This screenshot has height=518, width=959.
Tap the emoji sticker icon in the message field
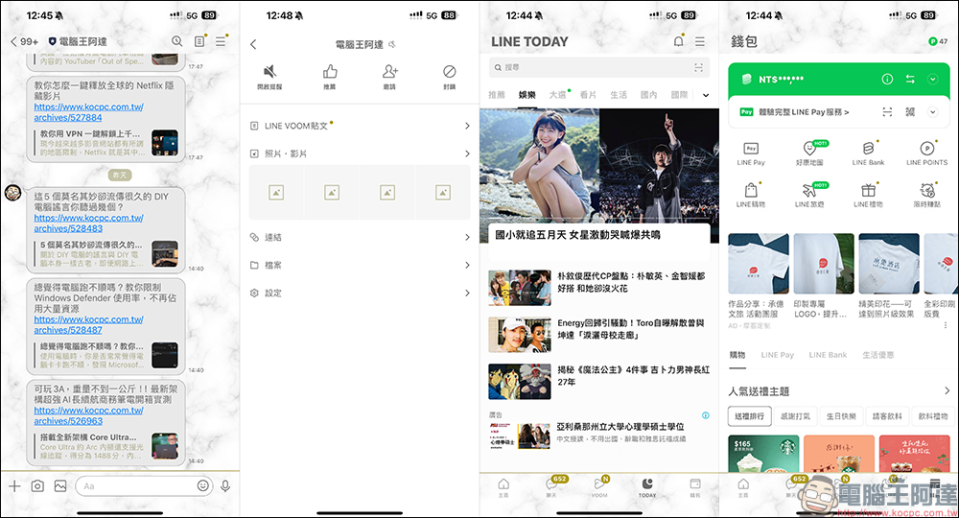pos(203,485)
